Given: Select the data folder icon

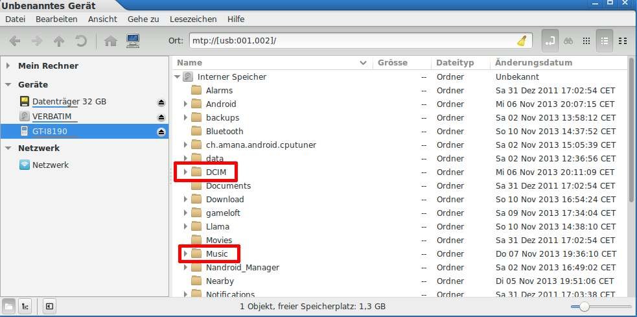Looking at the screenshot, I should pos(196,158).
